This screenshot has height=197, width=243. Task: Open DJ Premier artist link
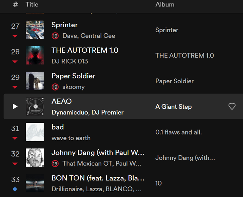[x=107, y=112]
